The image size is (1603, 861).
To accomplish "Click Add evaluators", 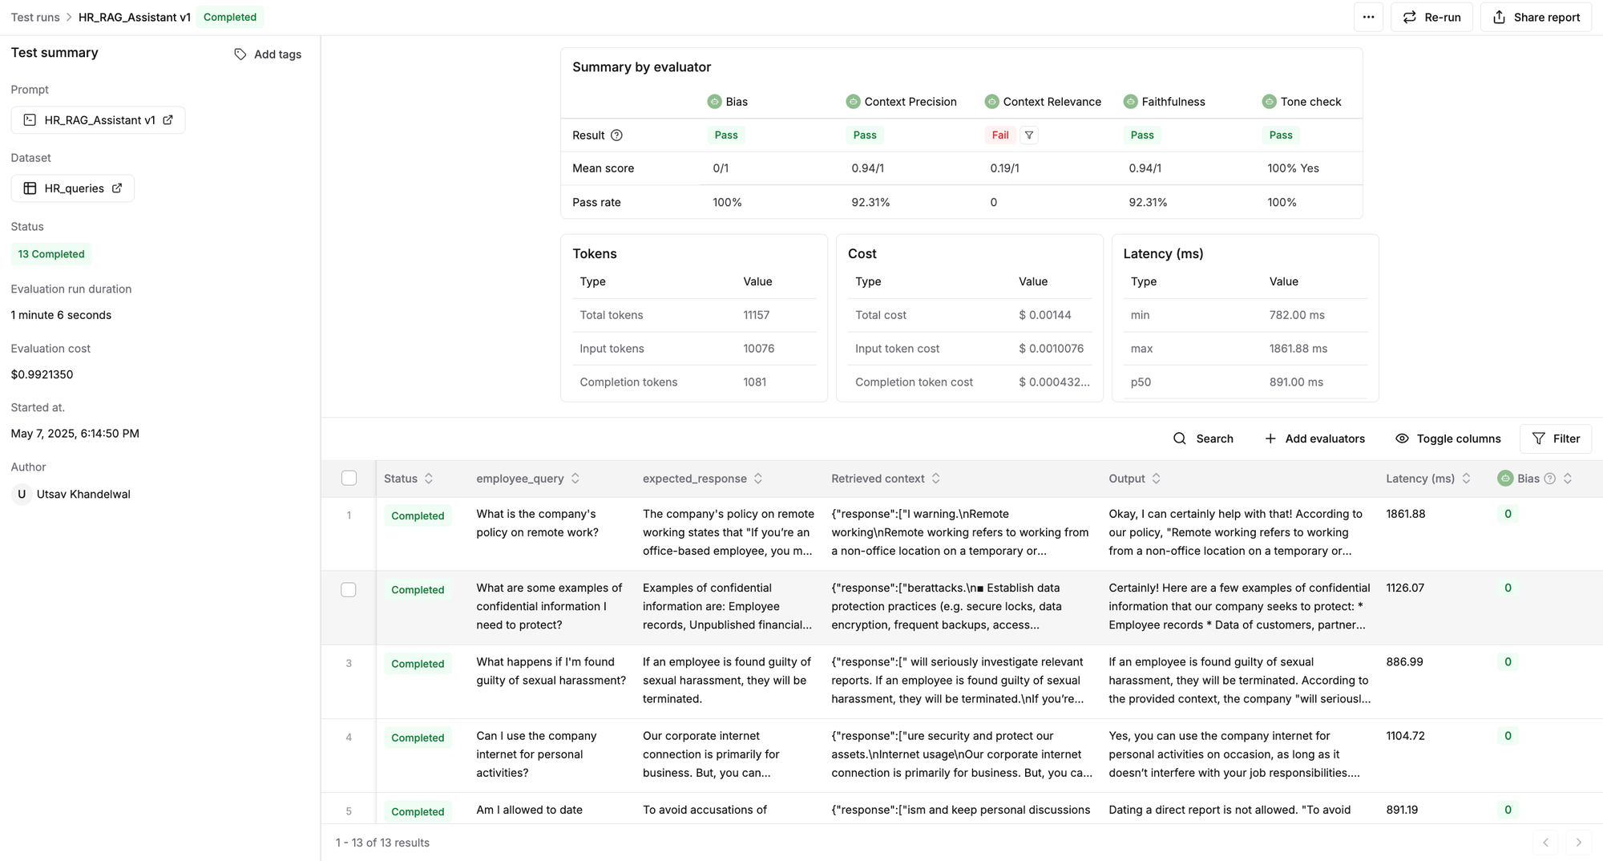I will [1314, 439].
